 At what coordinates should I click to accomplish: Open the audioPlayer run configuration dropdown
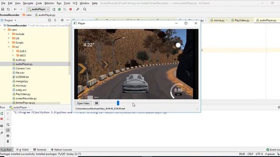click(38, 9)
